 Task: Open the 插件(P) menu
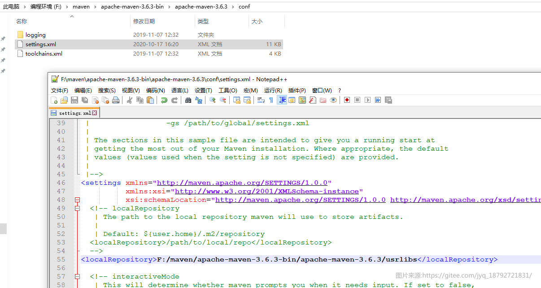297,91
